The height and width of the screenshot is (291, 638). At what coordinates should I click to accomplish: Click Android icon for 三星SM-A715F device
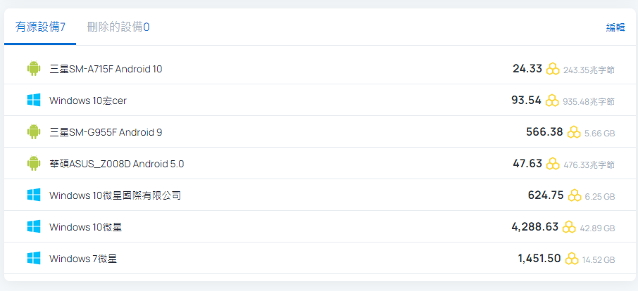pos(34,69)
